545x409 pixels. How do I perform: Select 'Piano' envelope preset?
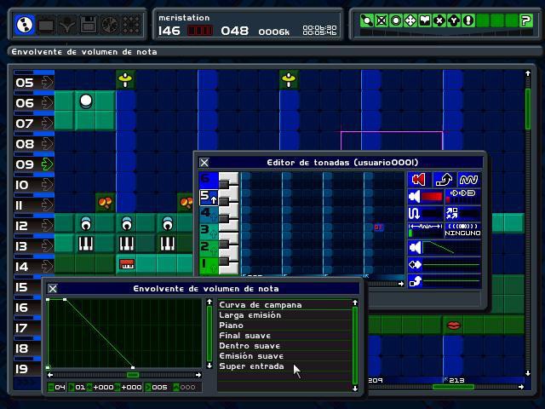[232, 325]
